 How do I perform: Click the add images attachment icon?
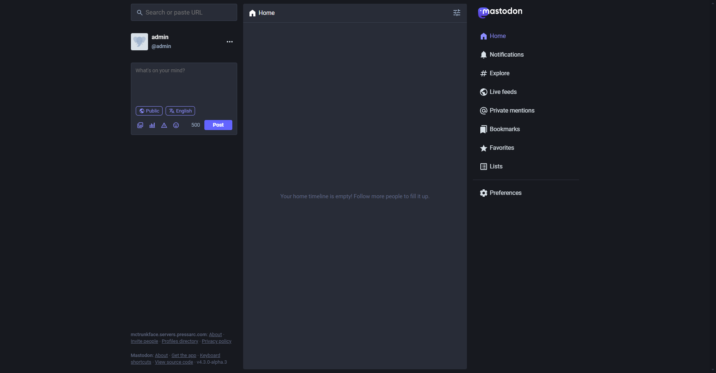pyautogui.click(x=140, y=126)
